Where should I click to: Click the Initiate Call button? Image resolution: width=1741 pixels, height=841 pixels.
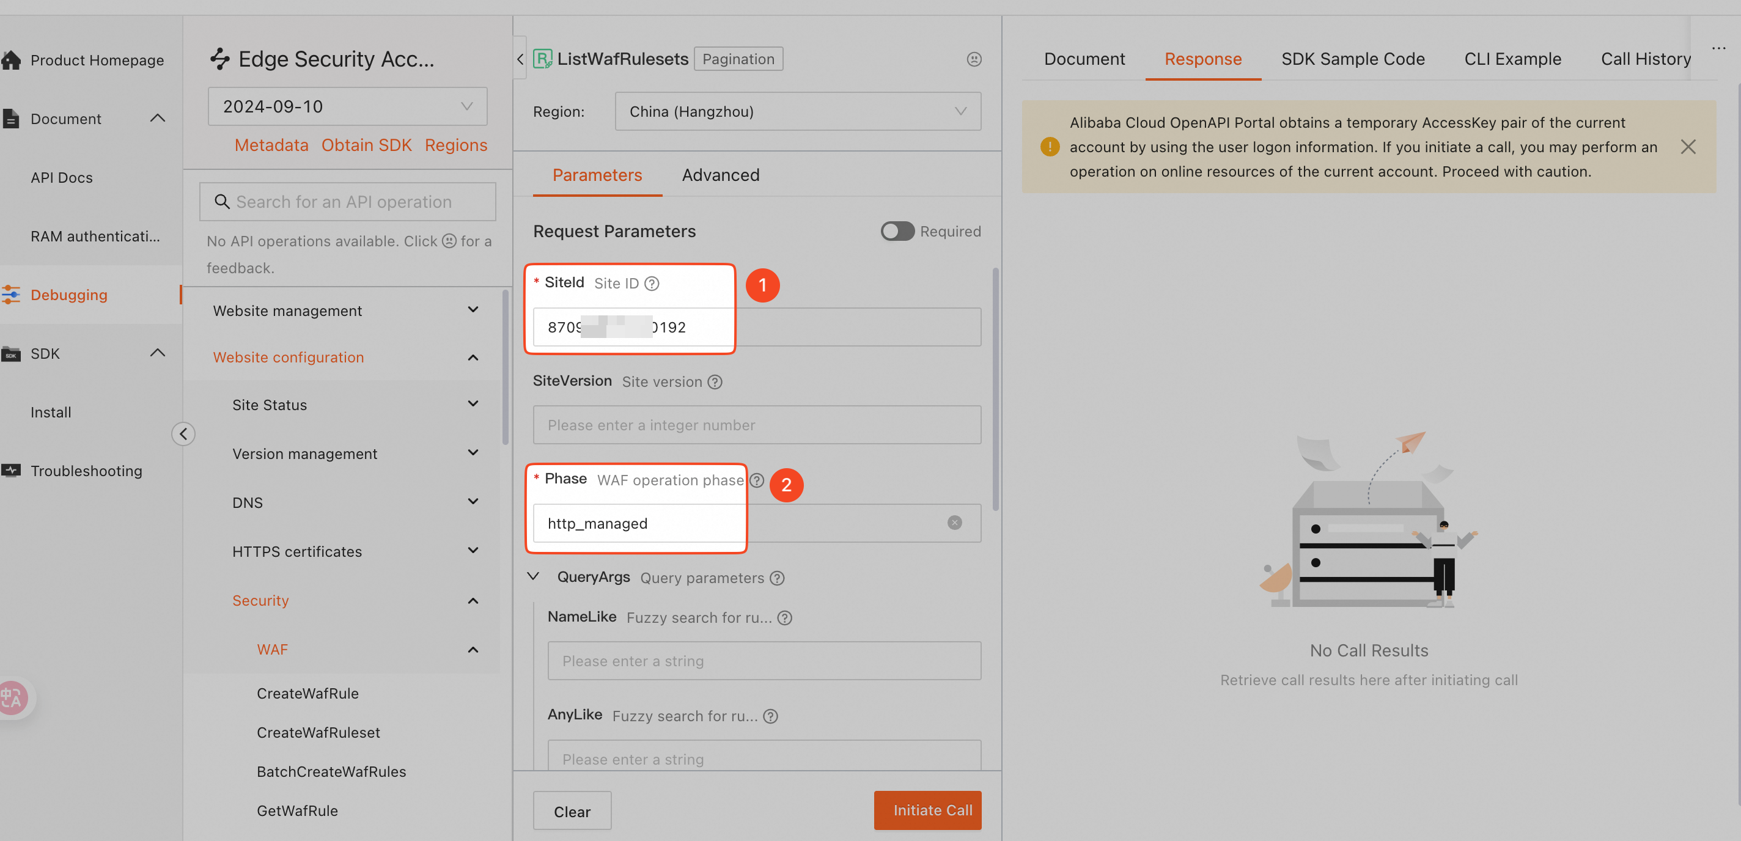point(927,810)
